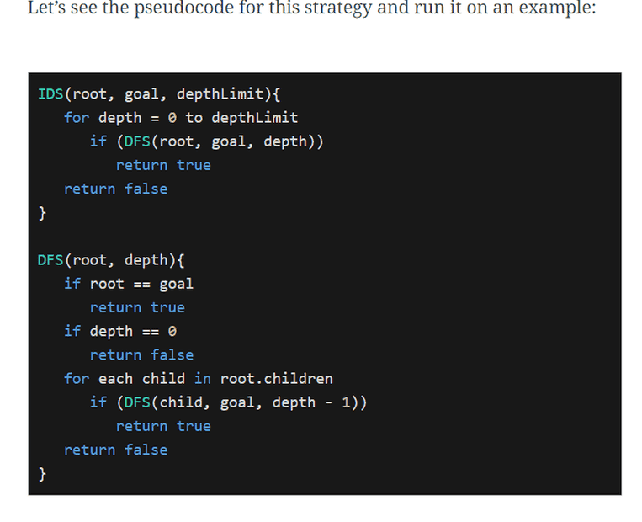The image size is (642, 522).
Task: Click the 'in' keyword after 'child'
Action: tap(202, 378)
